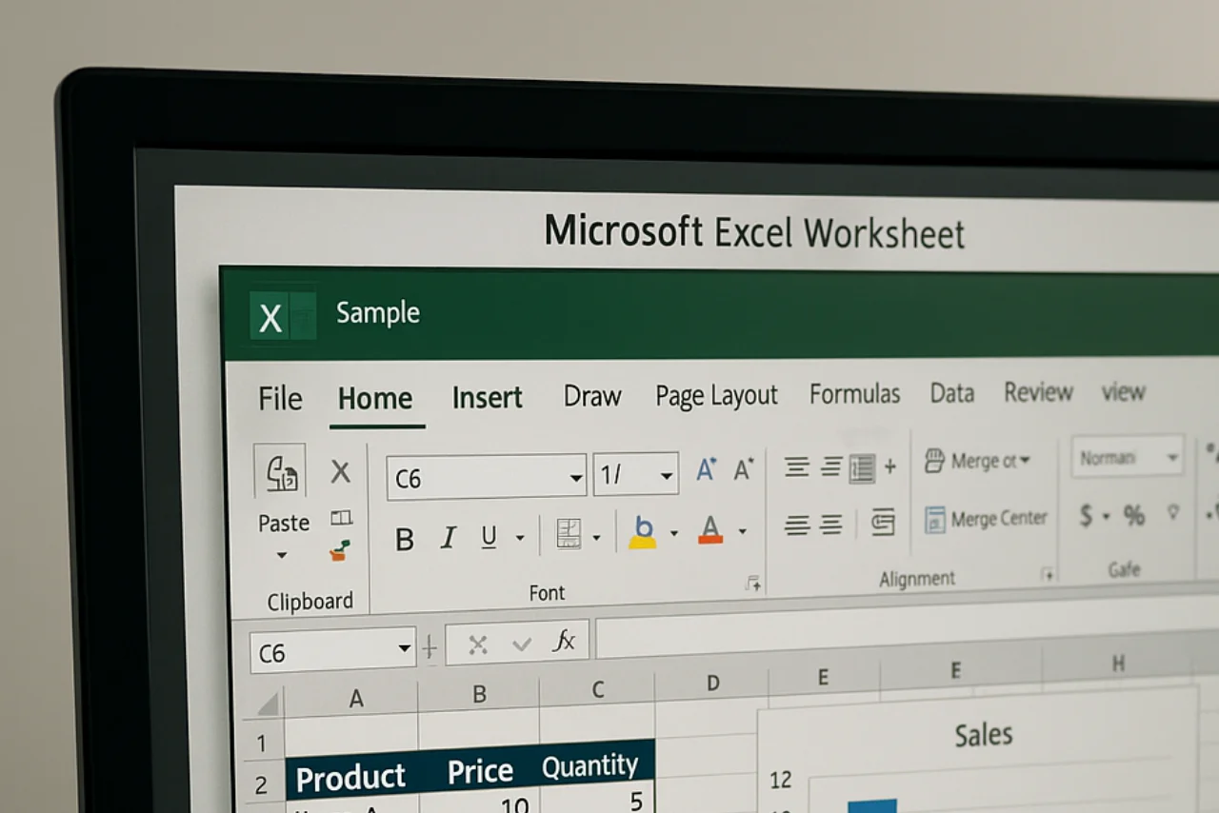This screenshot has width=1219, height=813.
Task: Click the Merge Center command
Action: pyautogui.click(x=986, y=518)
